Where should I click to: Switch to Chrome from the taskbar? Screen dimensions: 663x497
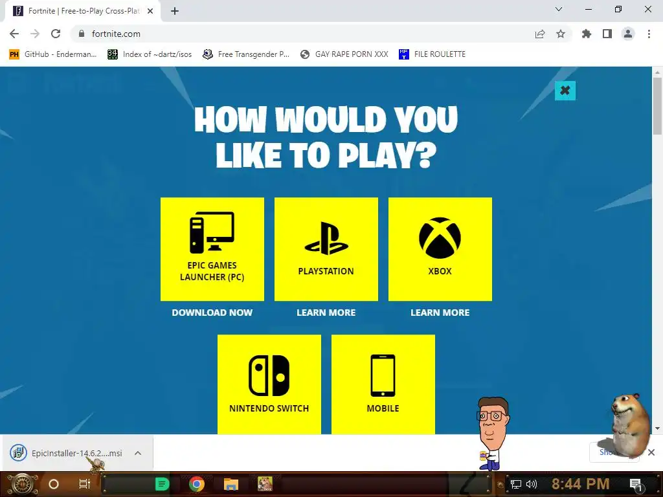[197, 484]
